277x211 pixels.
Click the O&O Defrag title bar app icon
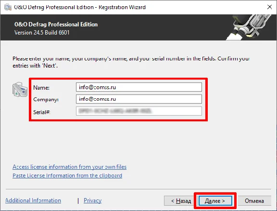point(8,7)
